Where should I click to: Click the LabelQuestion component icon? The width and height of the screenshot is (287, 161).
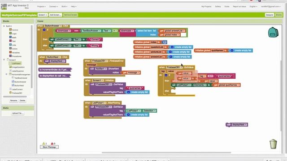[10, 71]
